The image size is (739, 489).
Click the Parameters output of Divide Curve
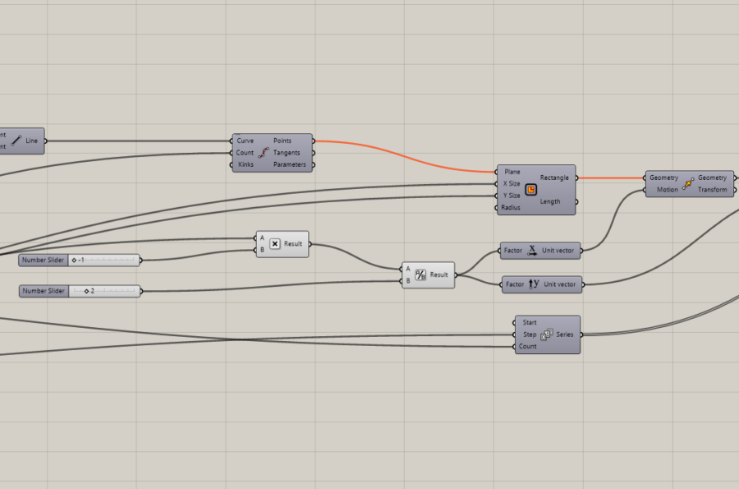pyautogui.click(x=289, y=164)
